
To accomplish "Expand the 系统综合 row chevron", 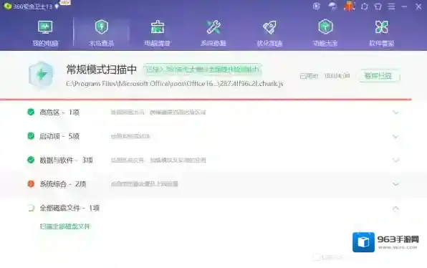I will tap(395, 184).
